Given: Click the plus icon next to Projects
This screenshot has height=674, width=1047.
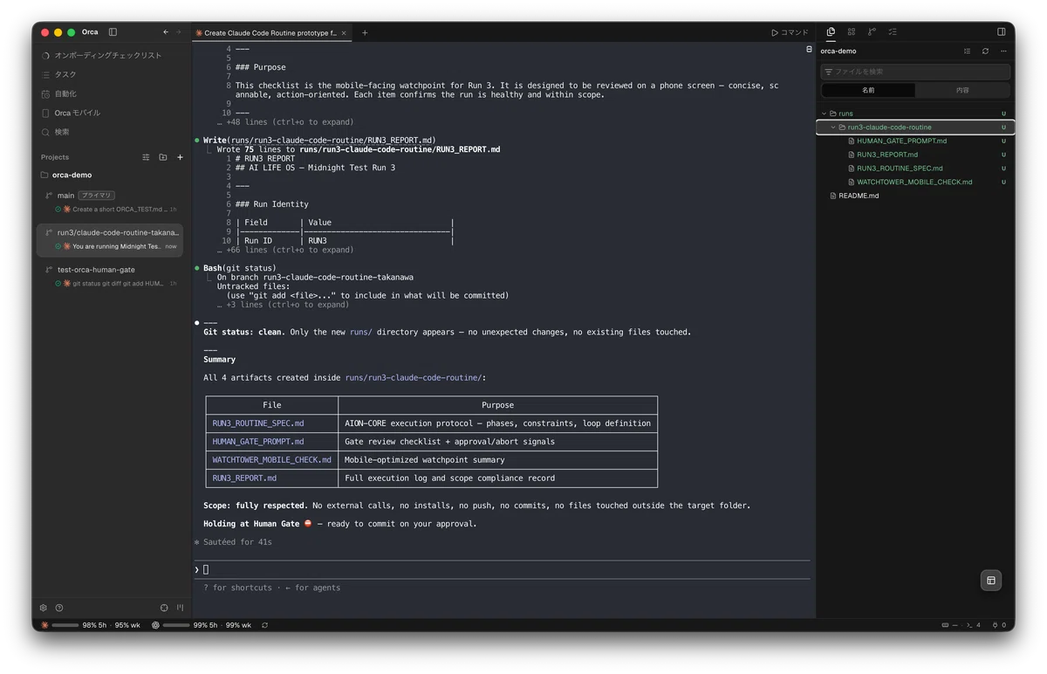Looking at the screenshot, I should pyautogui.click(x=180, y=157).
